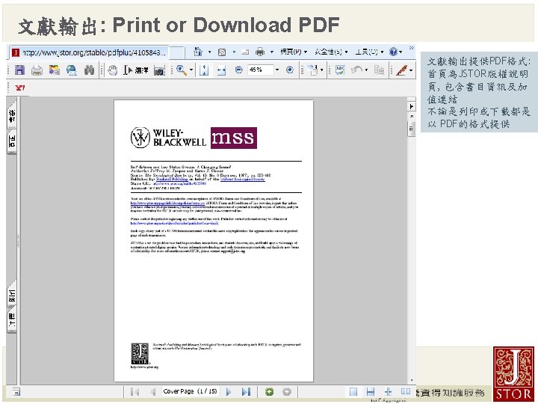Switch to Facing pages layout

pos(406,391)
